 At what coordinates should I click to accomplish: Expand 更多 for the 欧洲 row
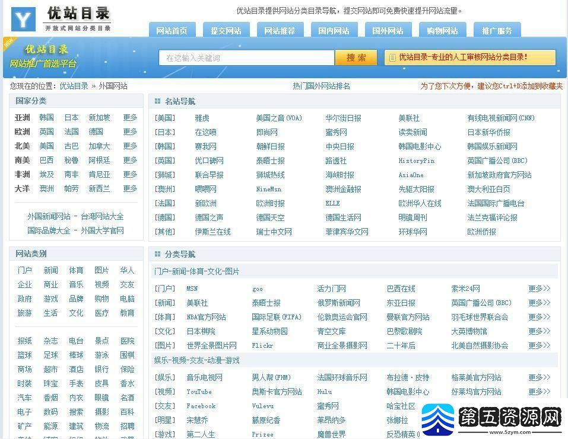point(130,132)
